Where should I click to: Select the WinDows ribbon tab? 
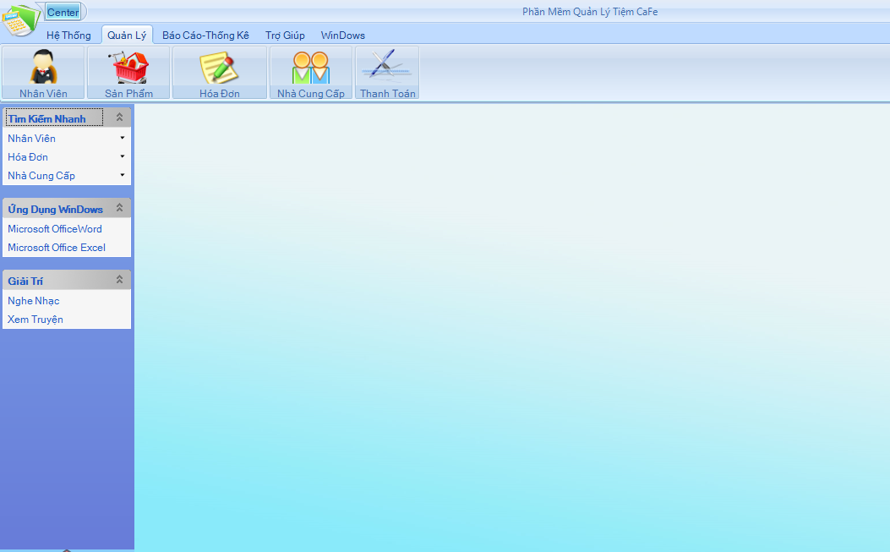coord(342,36)
